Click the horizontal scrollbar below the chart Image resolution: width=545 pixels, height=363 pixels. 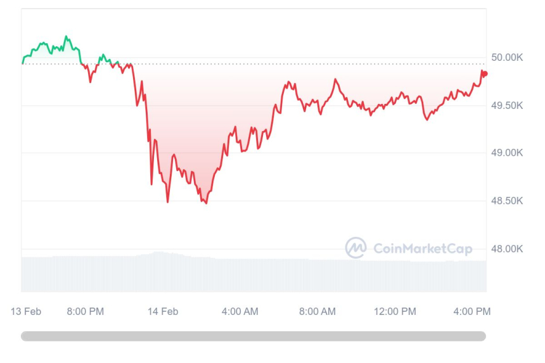point(253,336)
